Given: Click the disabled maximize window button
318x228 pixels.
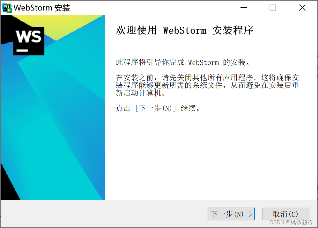Looking at the screenshot, I should (x=273, y=8).
